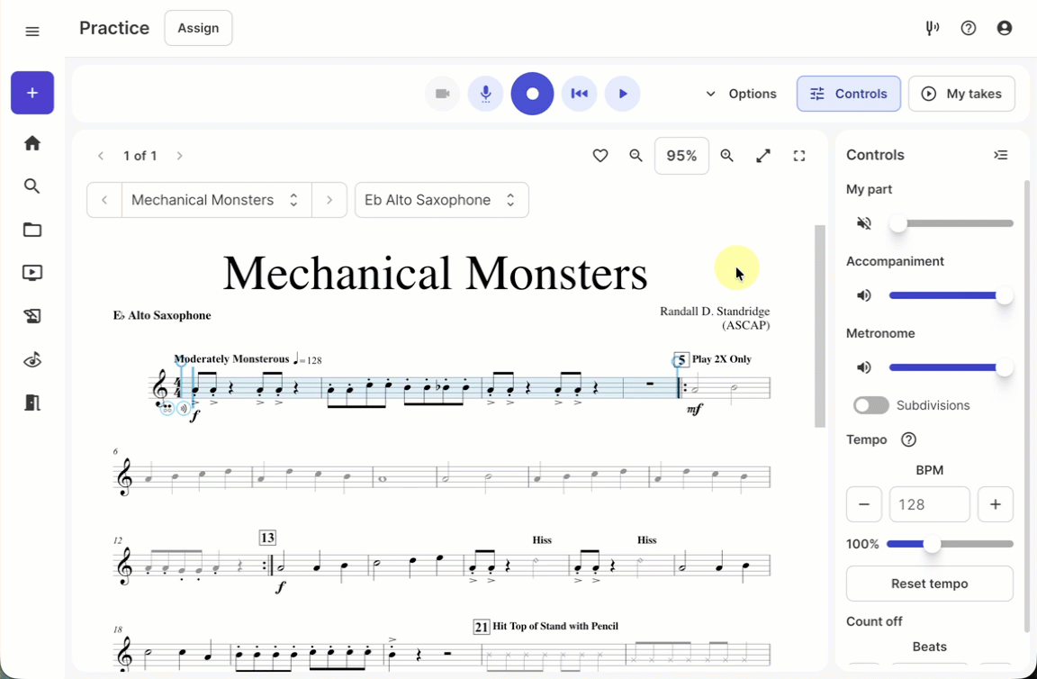Go to next piece chevron
Screen dimensions: 1037x679
click(329, 200)
